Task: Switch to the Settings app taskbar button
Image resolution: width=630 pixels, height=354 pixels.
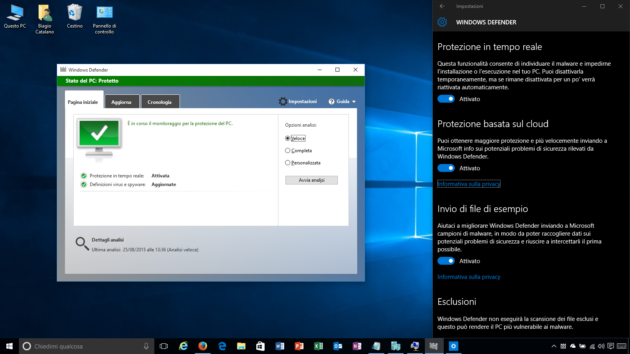Action: pyautogui.click(x=454, y=346)
